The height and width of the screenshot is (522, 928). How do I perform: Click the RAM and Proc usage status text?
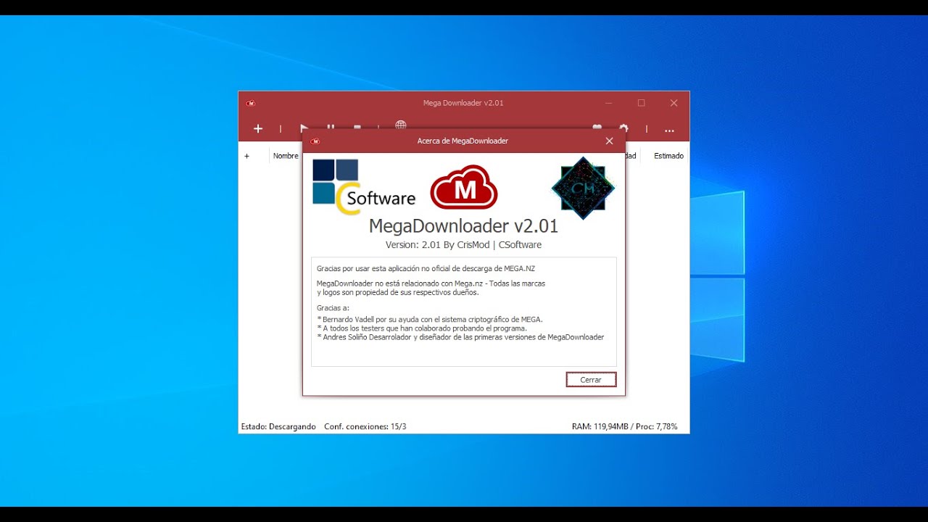pyautogui.click(x=624, y=426)
